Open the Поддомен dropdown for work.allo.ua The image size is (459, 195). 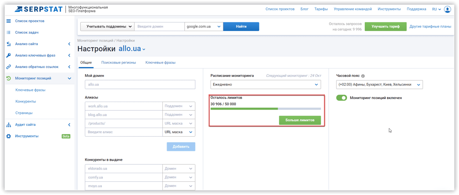(x=179, y=106)
